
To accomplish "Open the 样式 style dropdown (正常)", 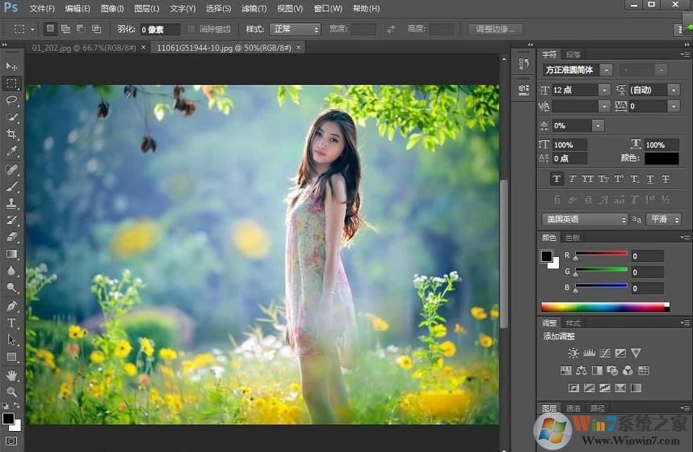I will click(x=295, y=29).
